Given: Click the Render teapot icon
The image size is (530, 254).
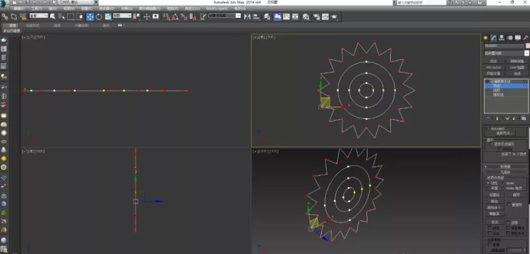Looking at the screenshot, I should [334, 17].
